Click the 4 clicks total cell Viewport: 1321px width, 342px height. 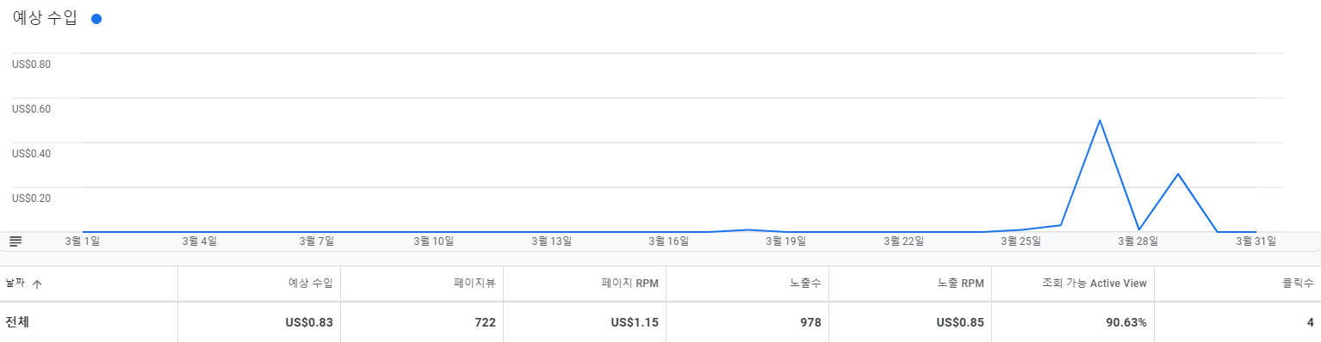pyautogui.click(x=1310, y=322)
